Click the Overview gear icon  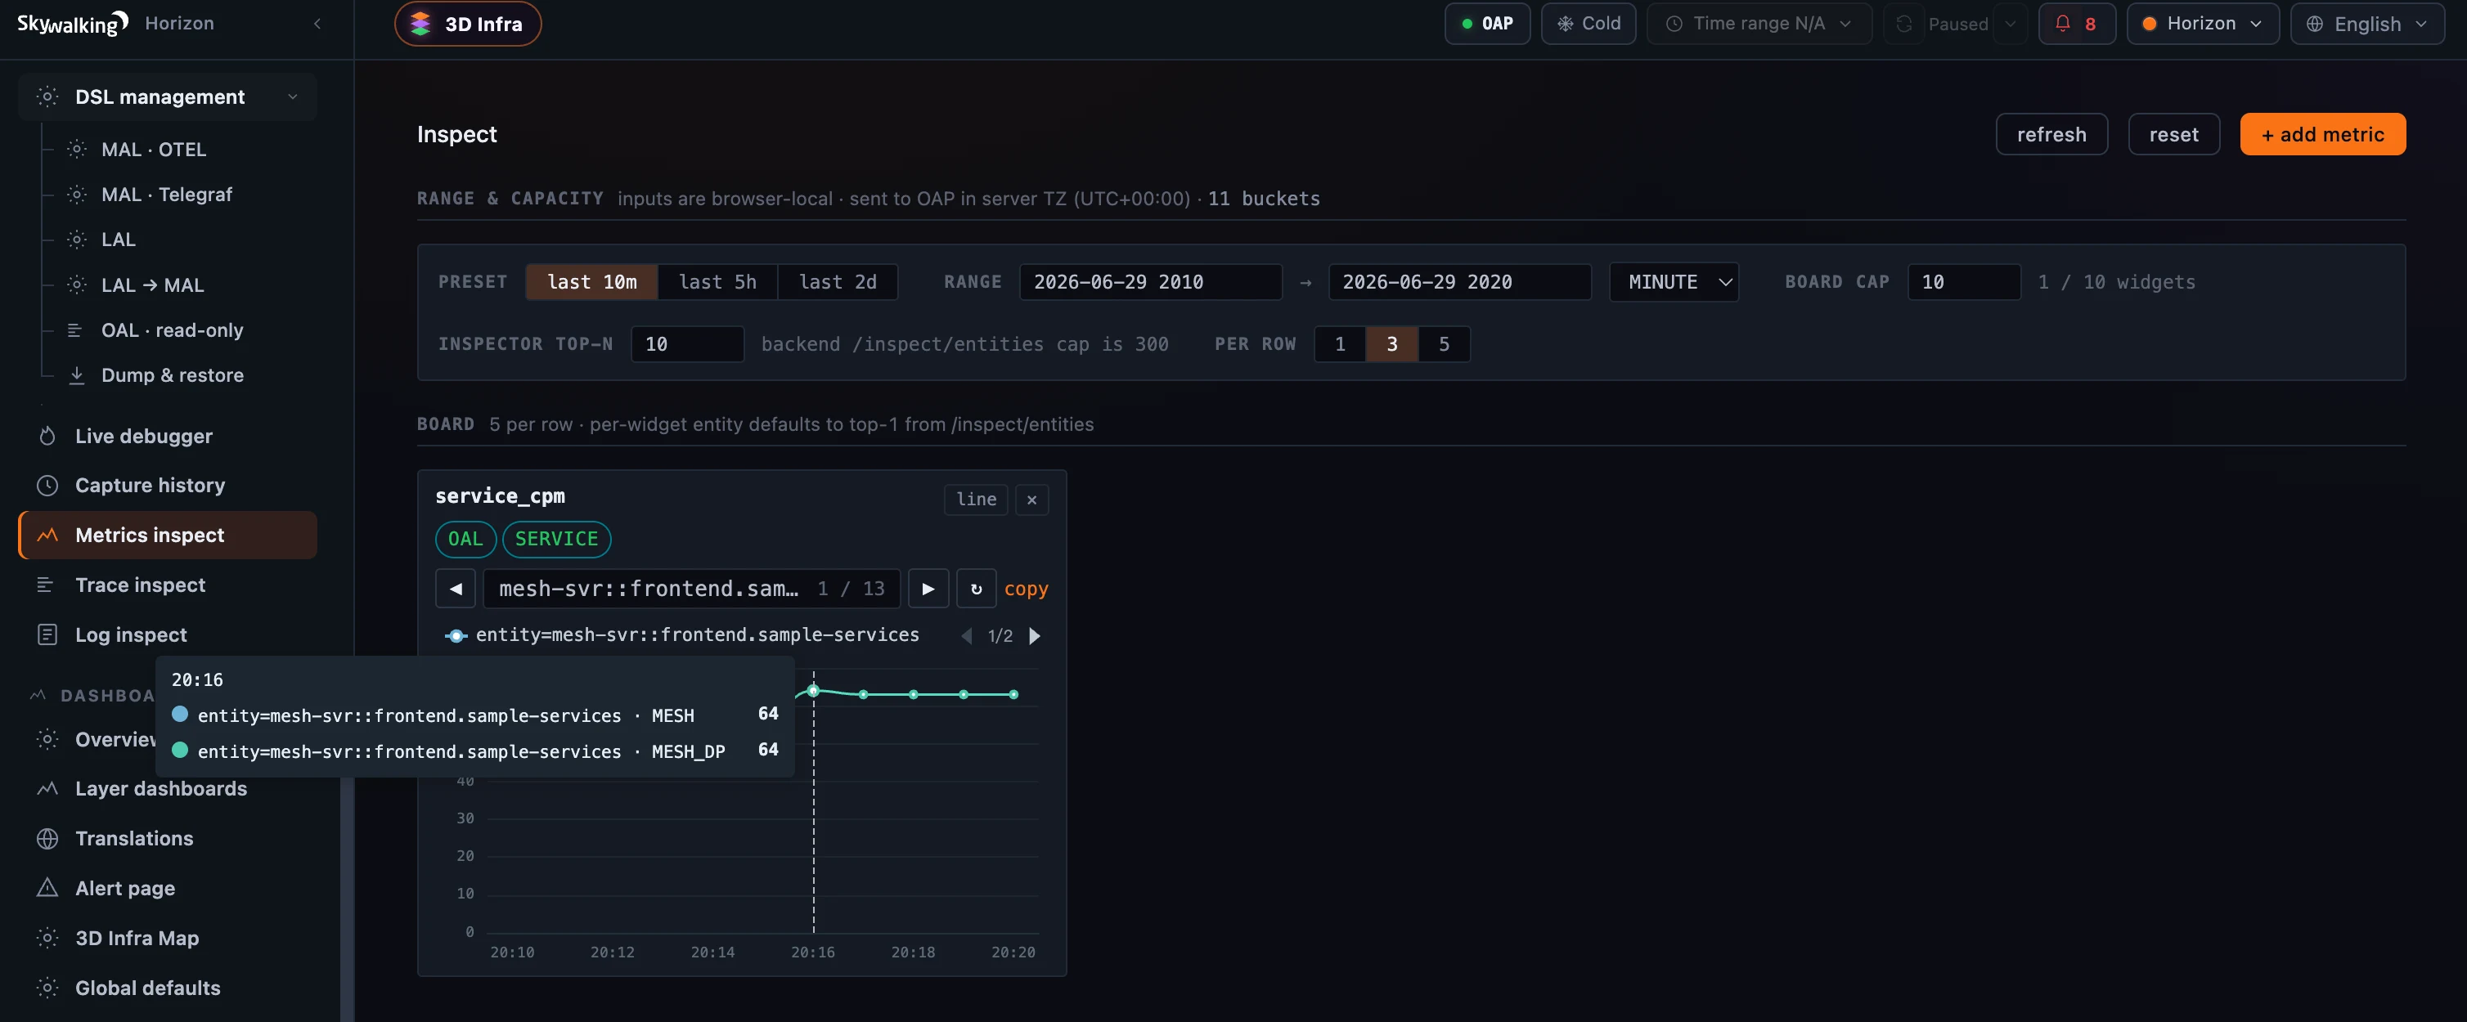(47, 740)
